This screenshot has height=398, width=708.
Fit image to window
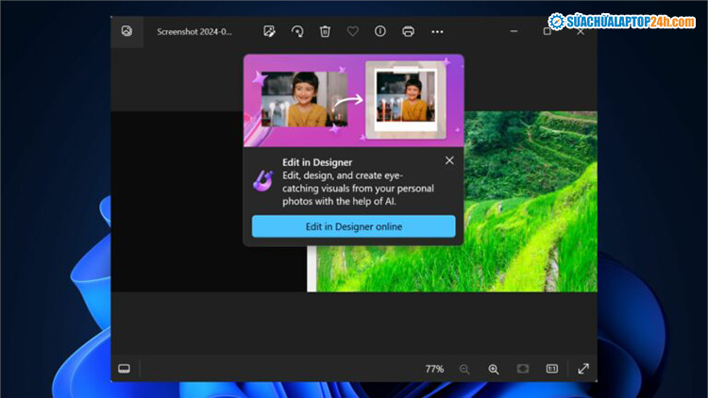[523, 369]
